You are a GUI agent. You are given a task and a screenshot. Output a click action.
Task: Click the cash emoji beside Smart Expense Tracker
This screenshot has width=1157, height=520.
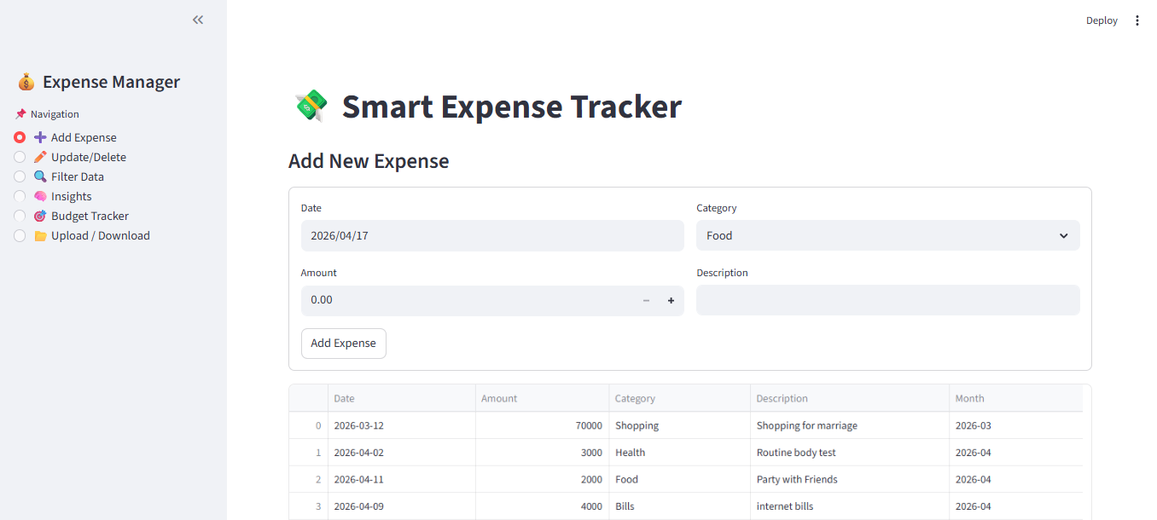point(311,107)
